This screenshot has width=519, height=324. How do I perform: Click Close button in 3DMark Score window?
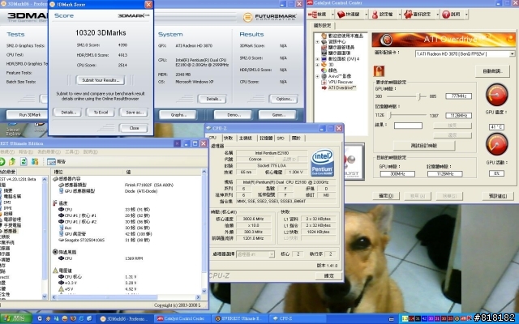[134, 128]
